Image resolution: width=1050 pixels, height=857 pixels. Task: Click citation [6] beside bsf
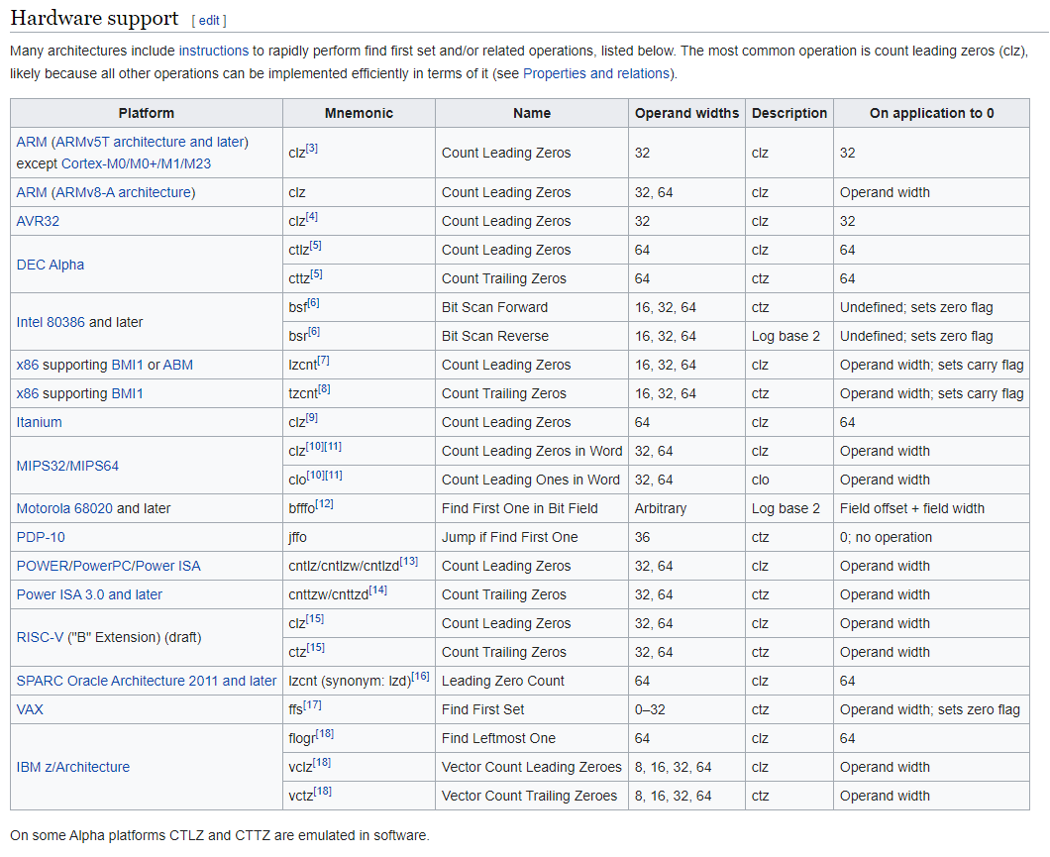(x=313, y=304)
